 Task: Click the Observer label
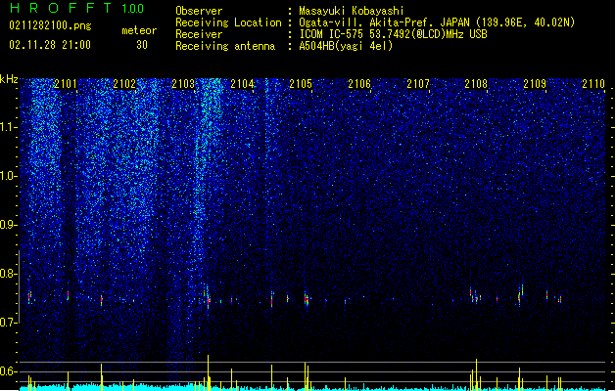point(199,11)
